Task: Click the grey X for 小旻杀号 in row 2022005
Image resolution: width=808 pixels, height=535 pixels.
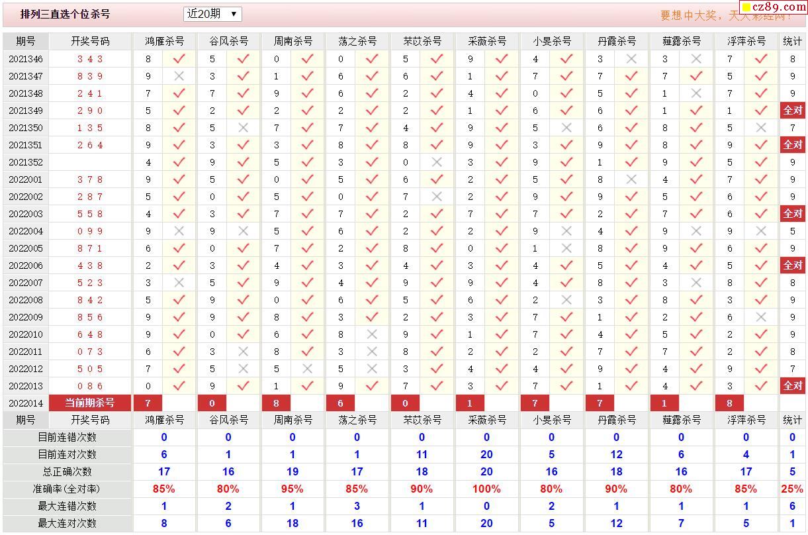Action: point(566,248)
